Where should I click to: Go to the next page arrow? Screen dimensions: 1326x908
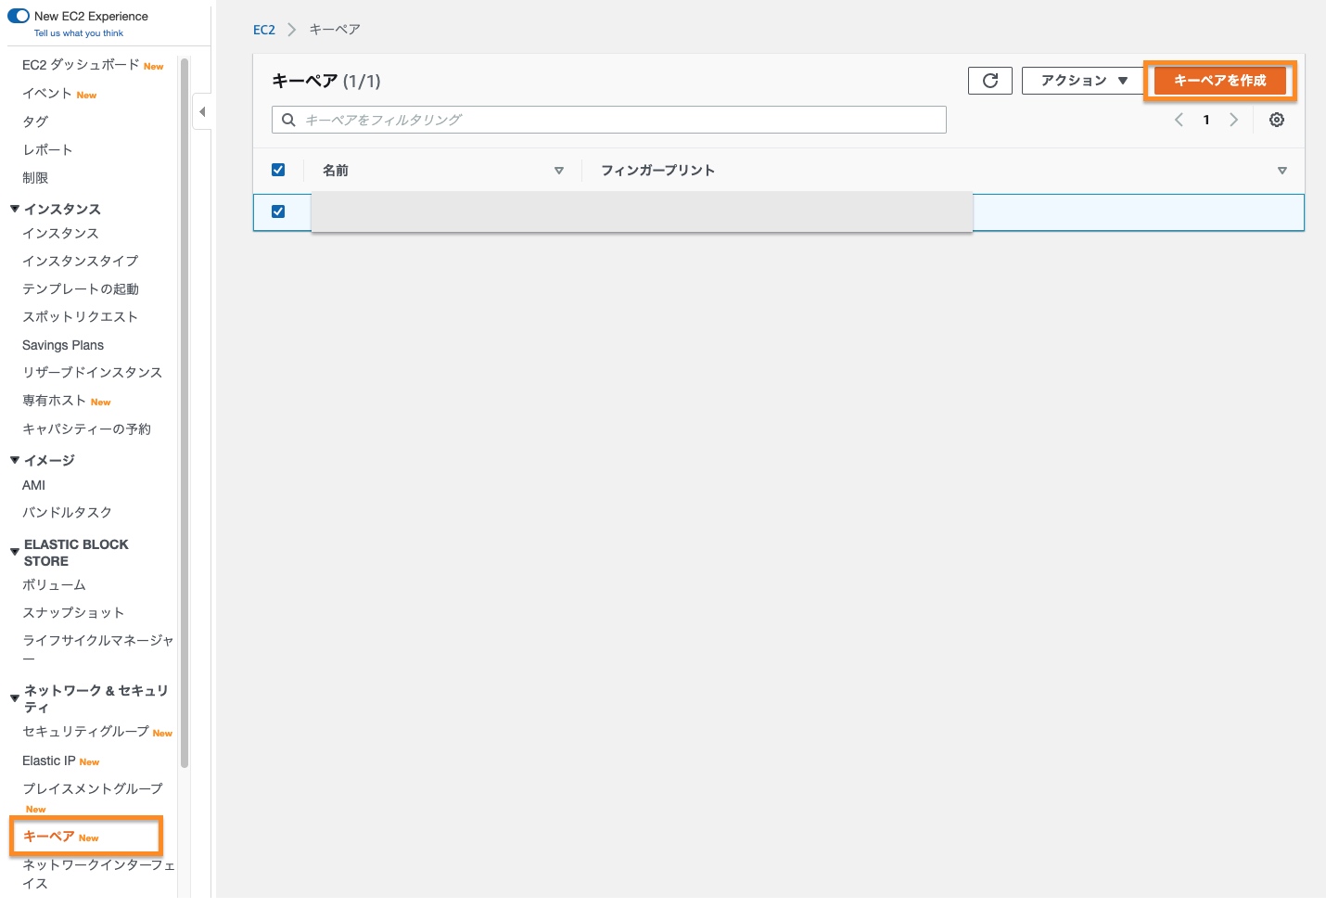(1233, 120)
